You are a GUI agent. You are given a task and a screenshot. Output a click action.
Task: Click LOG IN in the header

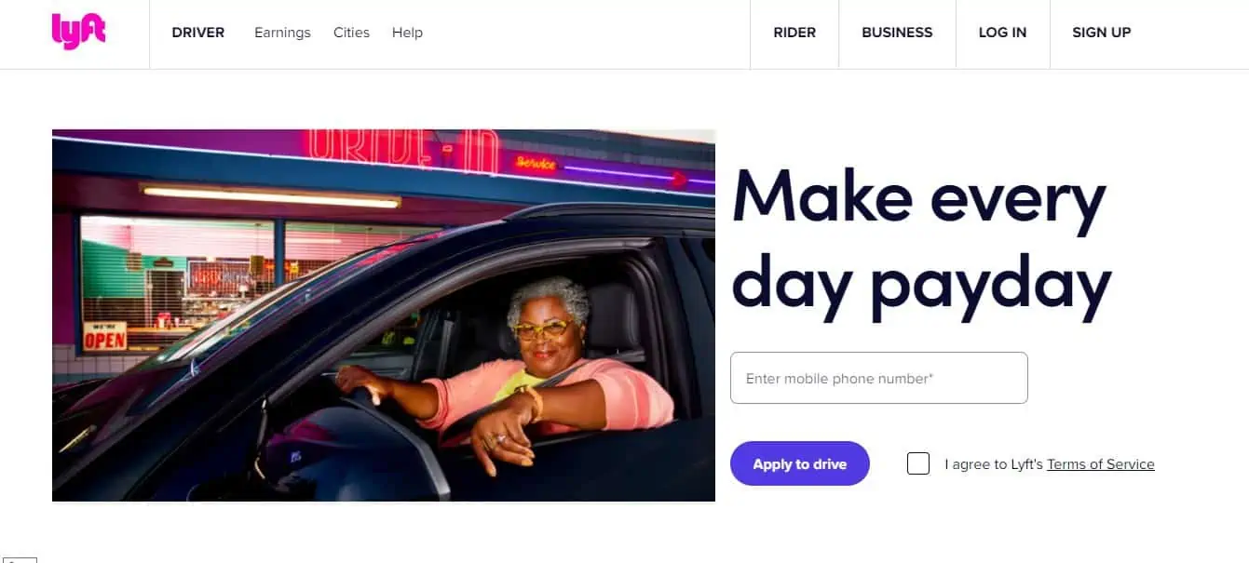coord(1002,33)
